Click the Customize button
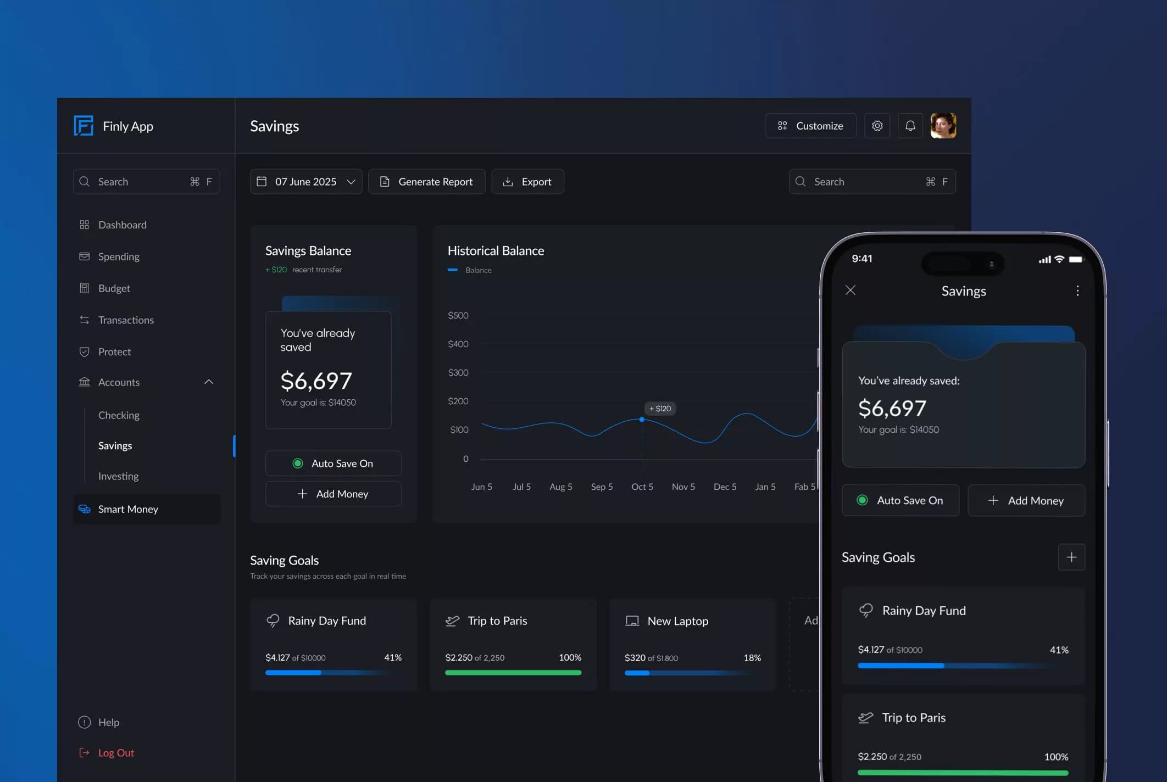The image size is (1167, 782). [x=810, y=126]
